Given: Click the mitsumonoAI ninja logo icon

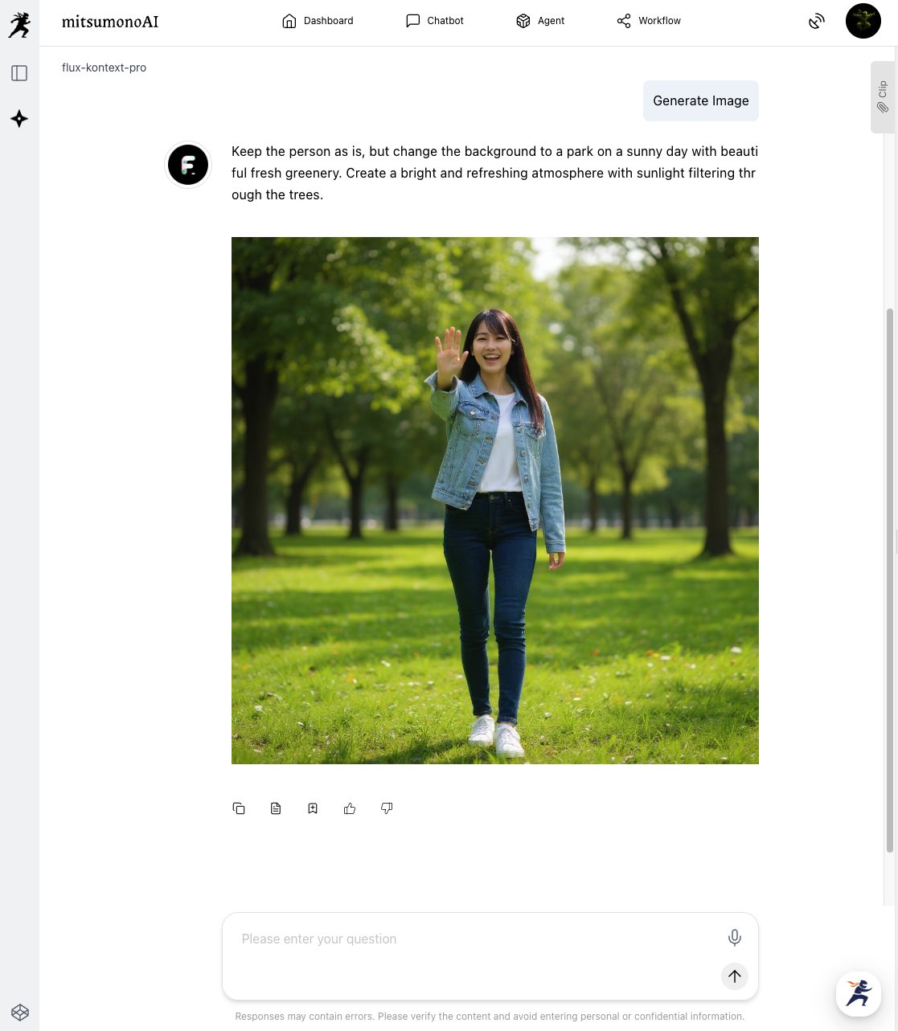Looking at the screenshot, I should pyautogui.click(x=19, y=24).
